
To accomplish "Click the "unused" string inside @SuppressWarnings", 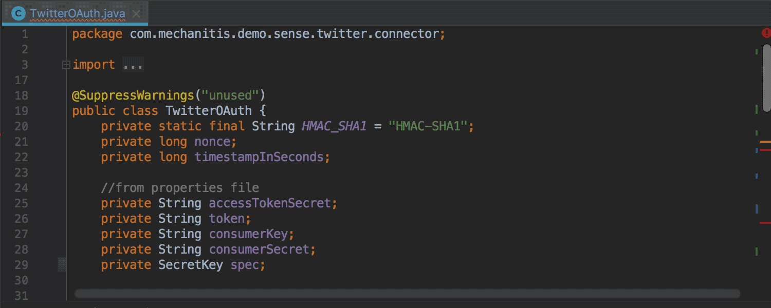I will [231, 95].
